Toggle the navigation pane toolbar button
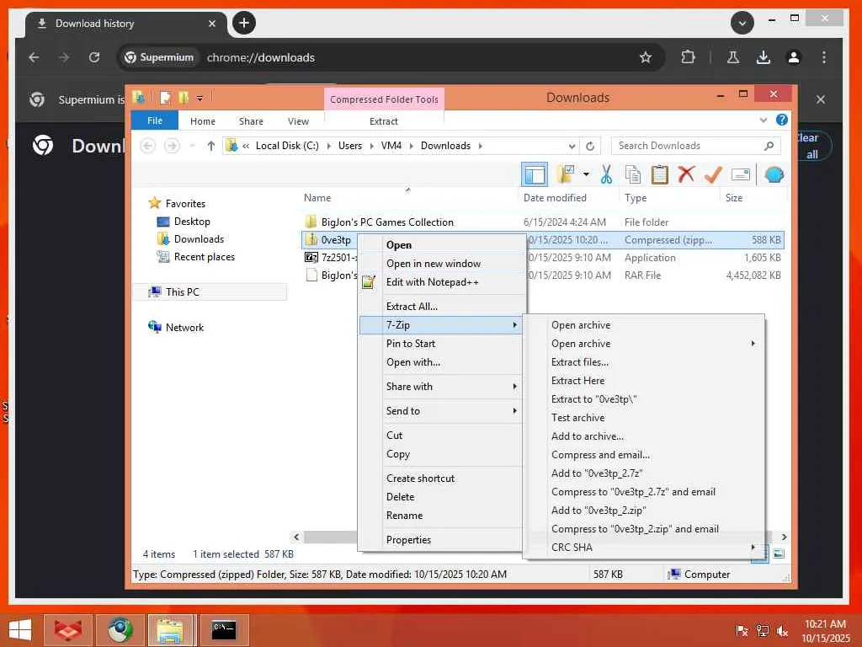This screenshot has height=647, width=862. pyautogui.click(x=535, y=175)
